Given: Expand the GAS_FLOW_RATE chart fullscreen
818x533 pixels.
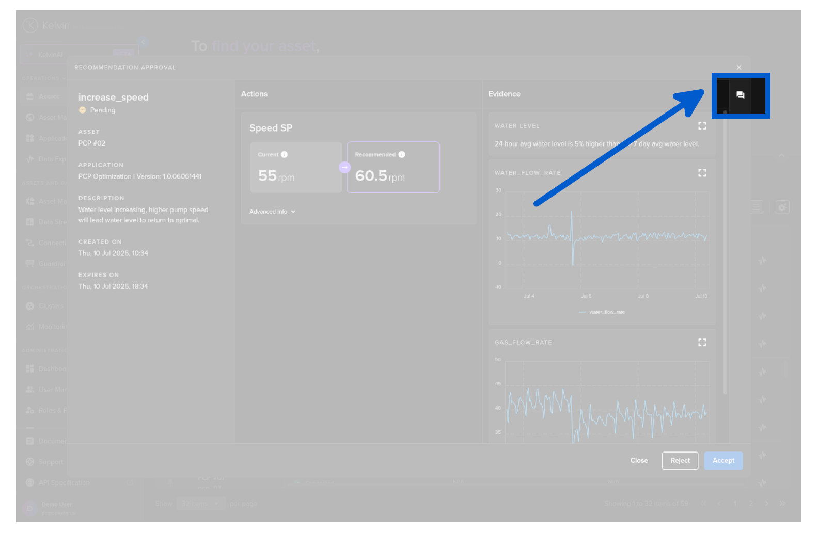Looking at the screenshot, I should pyautogui.click(x=702, y=342).
